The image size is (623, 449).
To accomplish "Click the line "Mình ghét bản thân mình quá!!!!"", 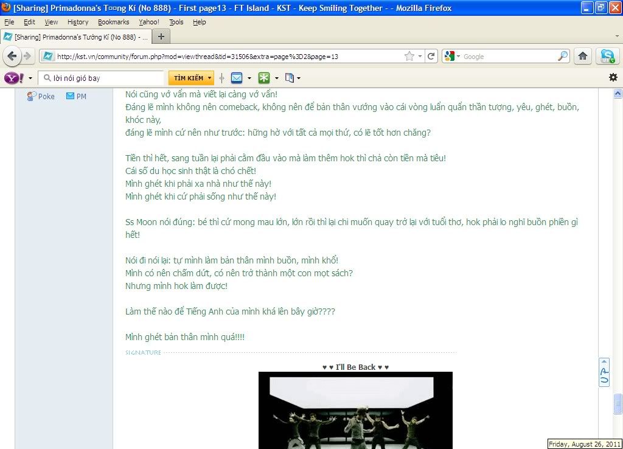I will tap(185, 337).
